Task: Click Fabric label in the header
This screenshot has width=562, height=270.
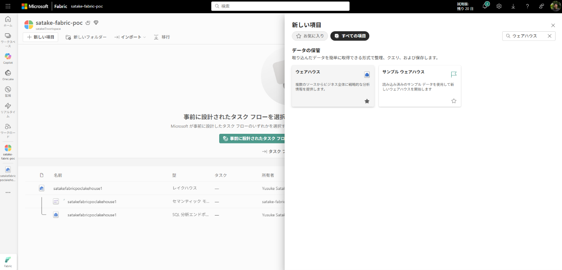Action: pos(61,6)
